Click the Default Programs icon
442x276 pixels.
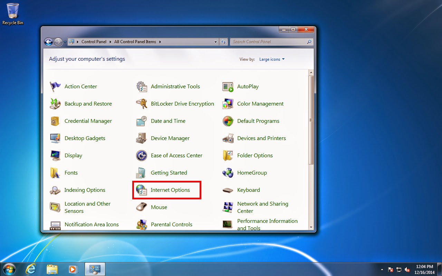point(228,121)
